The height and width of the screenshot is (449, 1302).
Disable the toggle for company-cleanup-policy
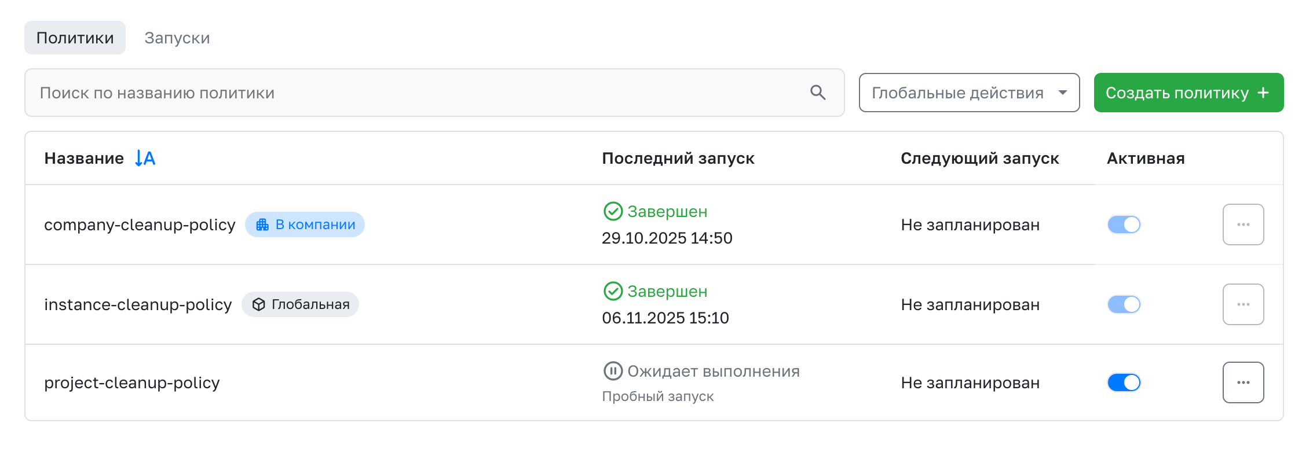coord(1124,225)
